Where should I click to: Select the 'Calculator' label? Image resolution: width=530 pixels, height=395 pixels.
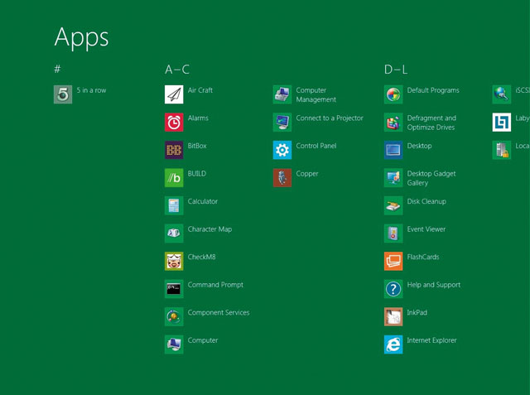click(x=203, y=201)
